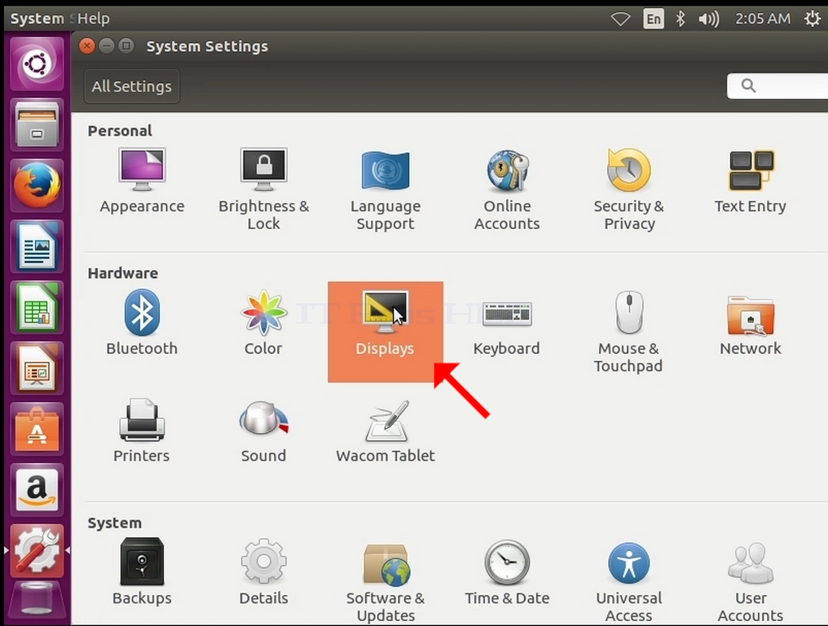Launch LibreOffice Impress from launcher
This screenshot has height=626, width=828.
coord(37,368)
